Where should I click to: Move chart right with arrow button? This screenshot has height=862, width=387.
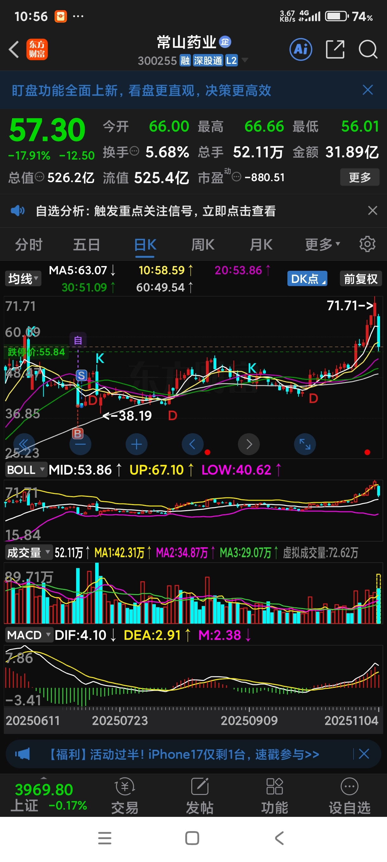[248, 444]
